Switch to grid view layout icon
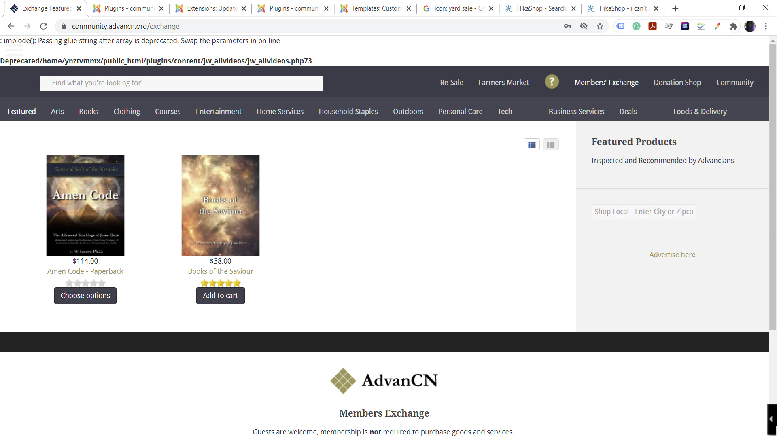 click(551, 145)
